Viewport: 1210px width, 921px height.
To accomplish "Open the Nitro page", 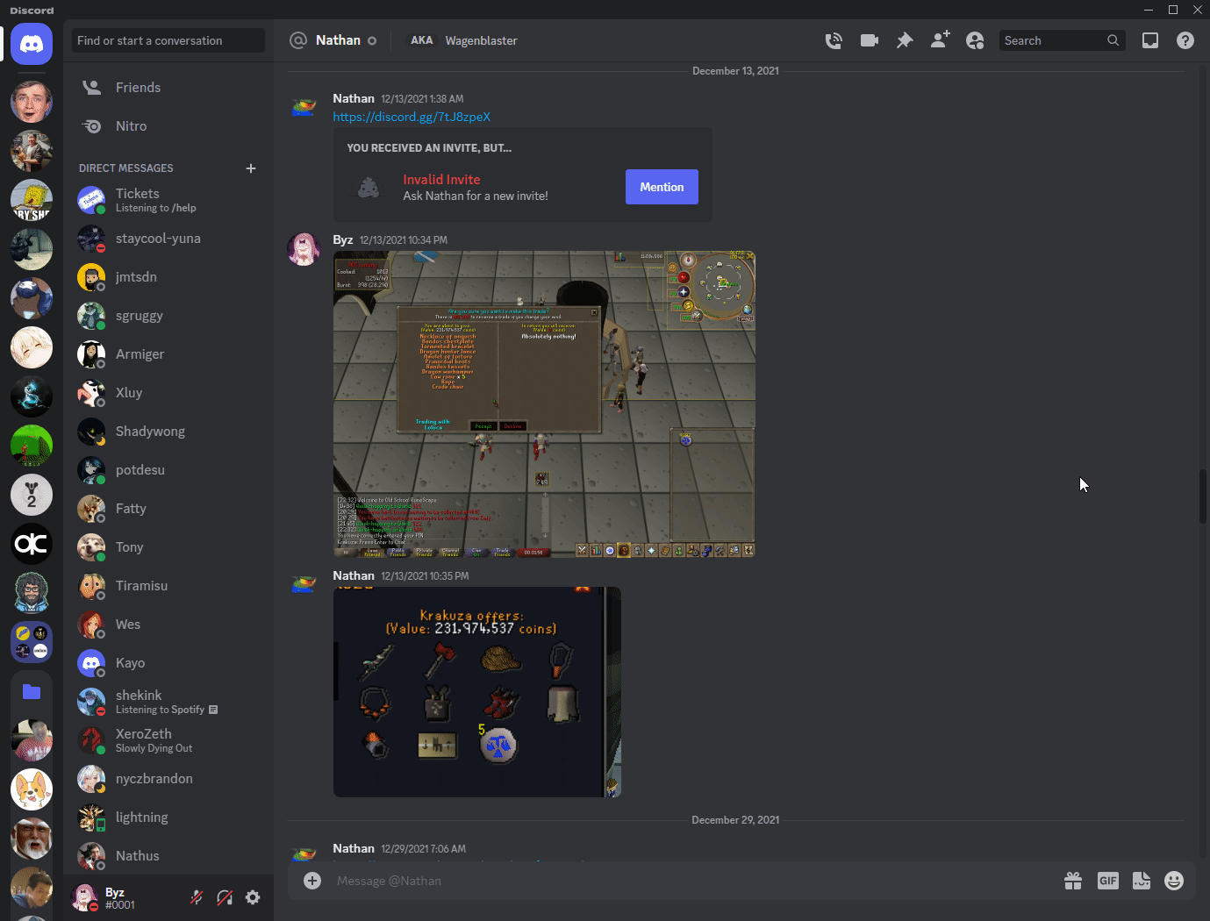I will point(168,126).
